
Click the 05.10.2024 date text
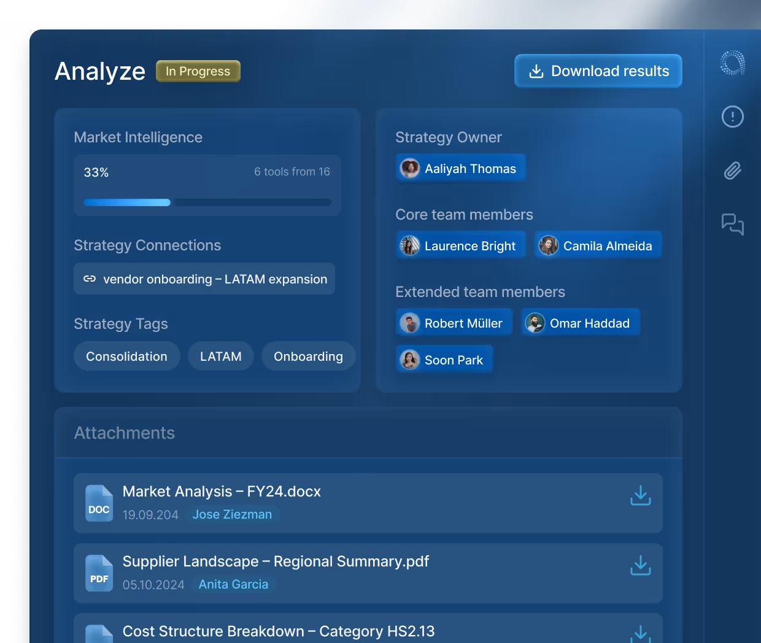[x=153, y=585]
